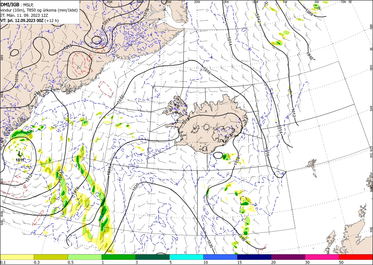373x265 pixels.
Task: Click the '1008' isobar label
Action: tap(309, 13)
